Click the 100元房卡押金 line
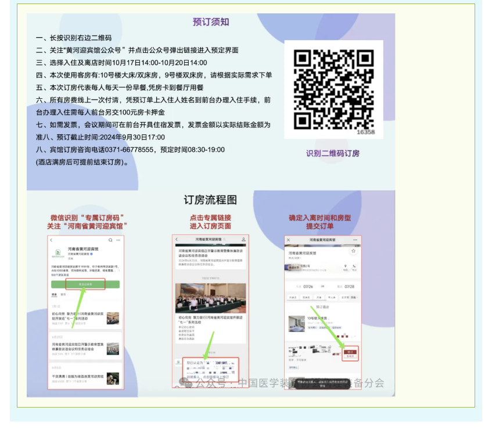Image resolution: width=492 pixels, height=432 pixels. click(100, 112)
